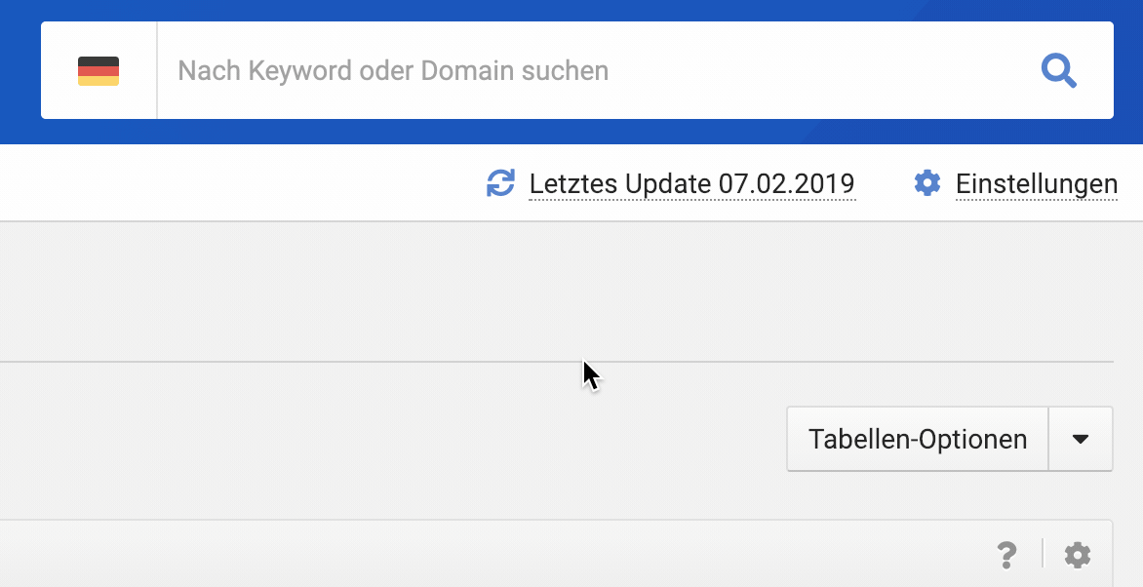This screenshot has width=1143, height=587.
Task: Click the "07.02.2019" update date text
Action: [786, 183]
